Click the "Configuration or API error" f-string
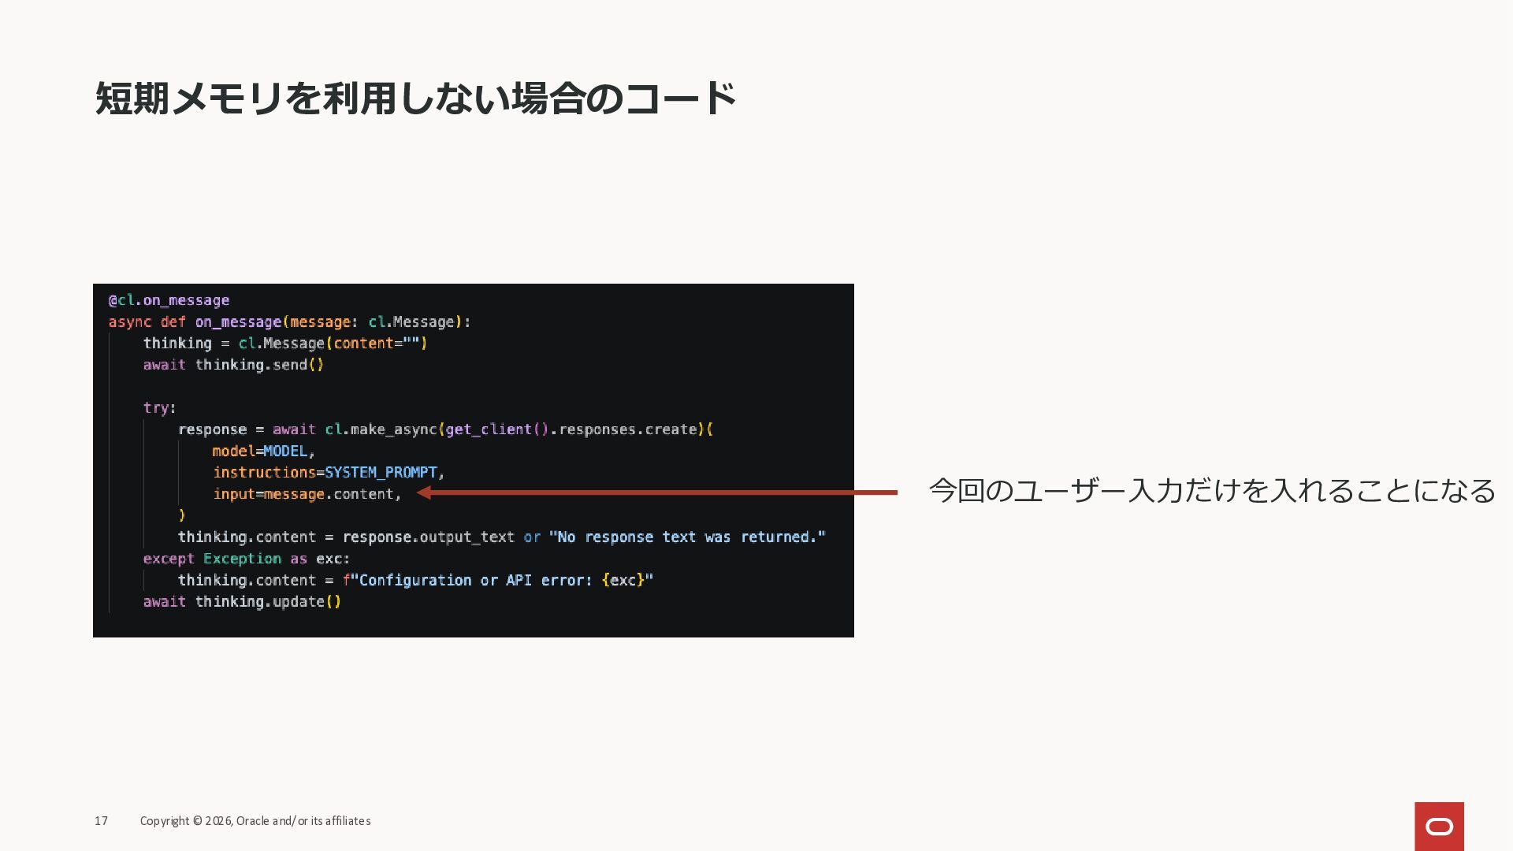This screenshot has width=1513, height=851. pos(498,580)
